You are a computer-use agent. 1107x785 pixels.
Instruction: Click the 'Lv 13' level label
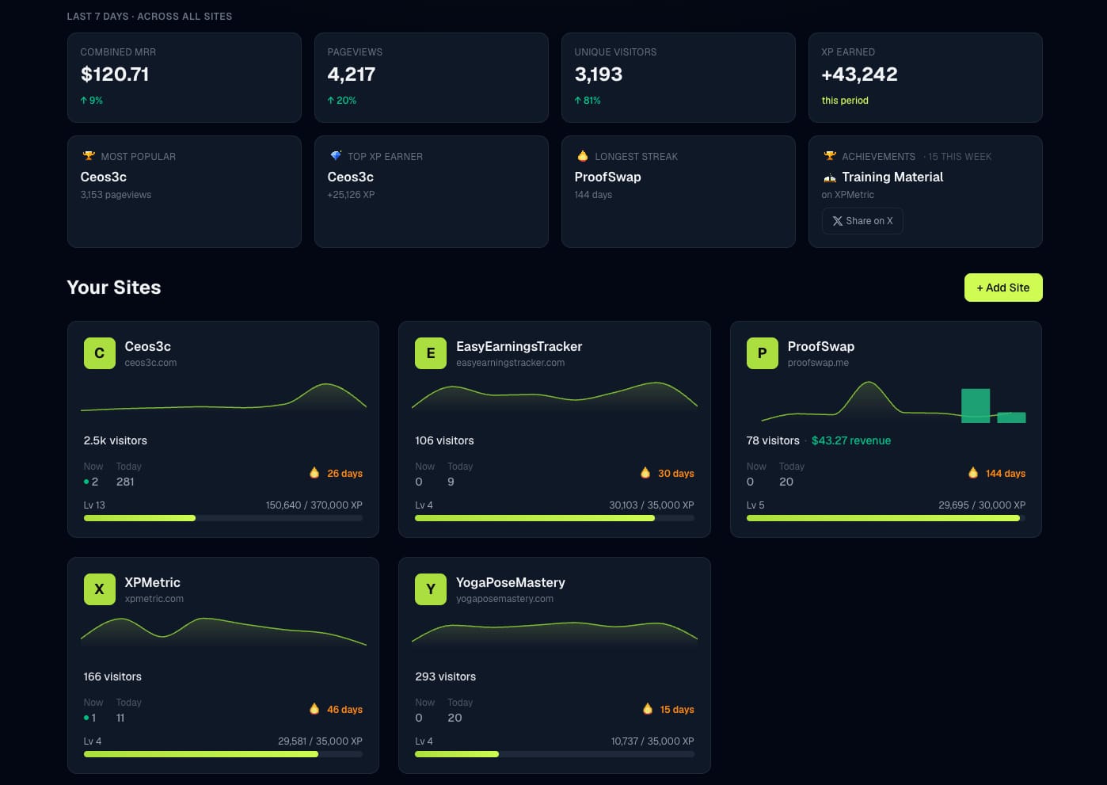(94, 505)
